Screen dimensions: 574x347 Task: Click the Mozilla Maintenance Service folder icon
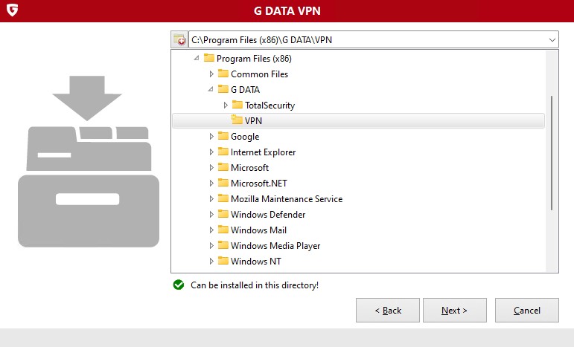pos(223,199)
